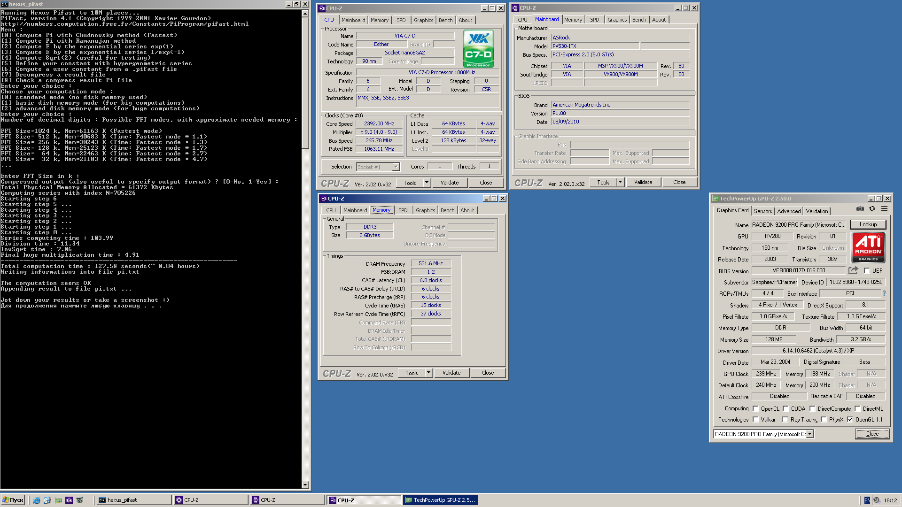
Task: Toggle the Vulkan checkbox
Action: pos(755,420)
